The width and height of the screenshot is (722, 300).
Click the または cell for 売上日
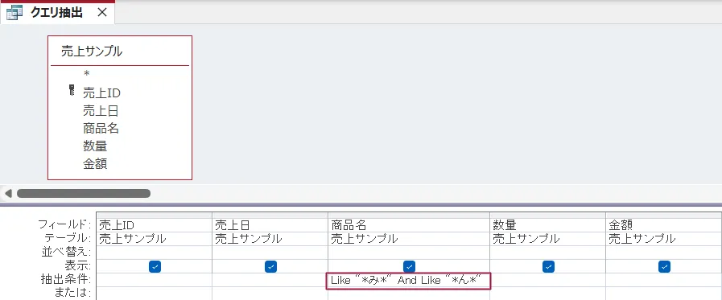coord(270,293)
